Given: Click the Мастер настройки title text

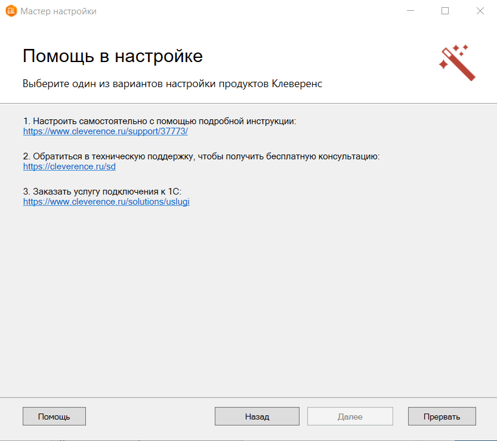Looking at the screenshot, I should point(58,11).
